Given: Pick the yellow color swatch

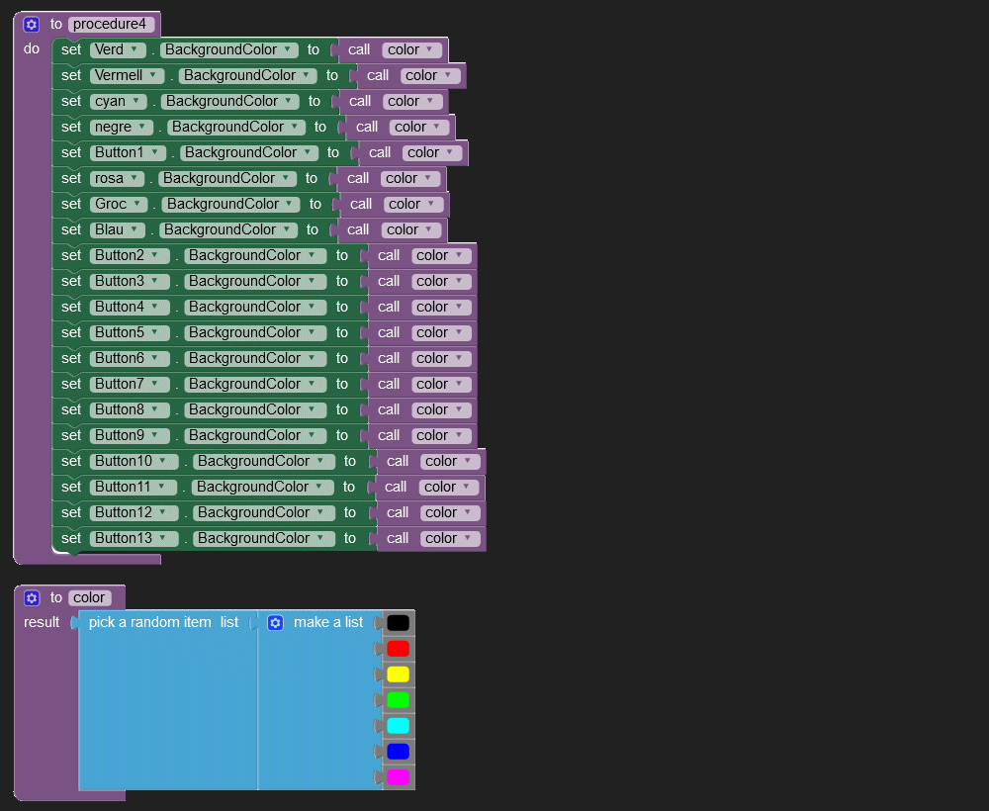Looking at the screenshot, I should [x=398, y=675].
